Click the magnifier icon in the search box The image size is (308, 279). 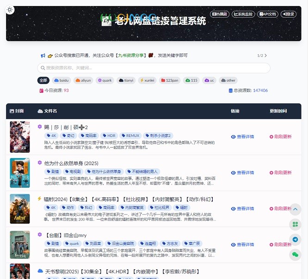coord(43,68)
